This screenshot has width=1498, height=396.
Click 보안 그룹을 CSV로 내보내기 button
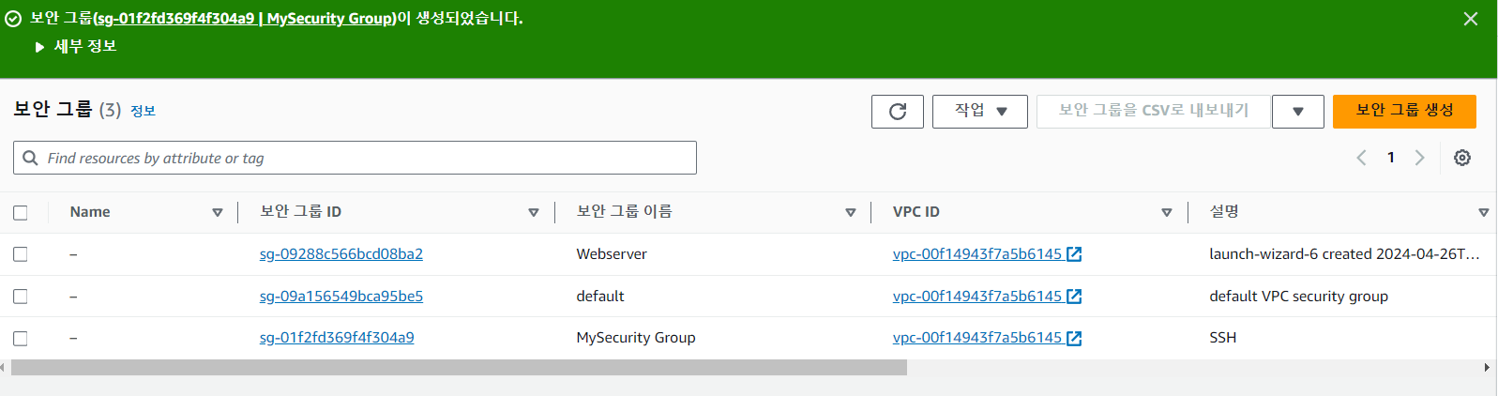coord(1154,112)
